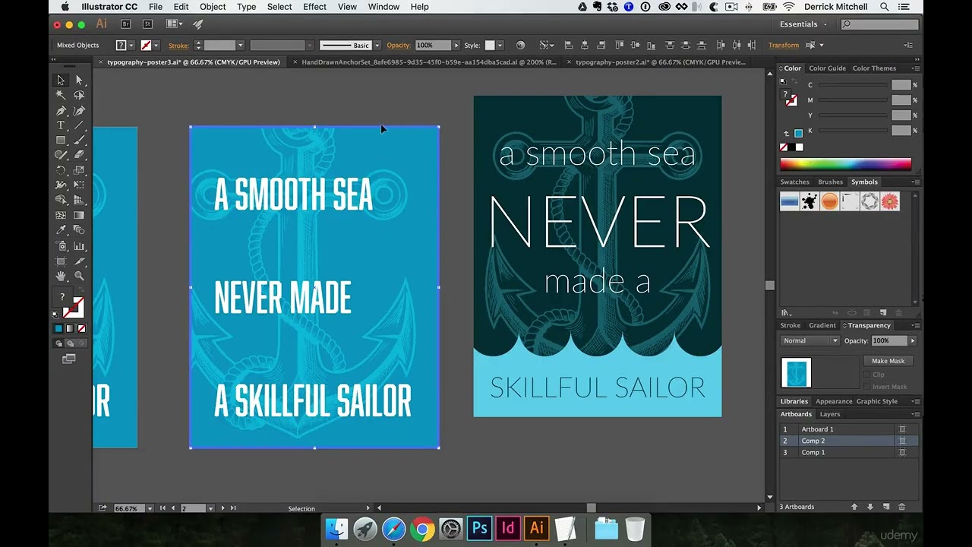Move artboard down with arrow icon
The width and height of the screenshot is (972, 547).
(870, 507)
